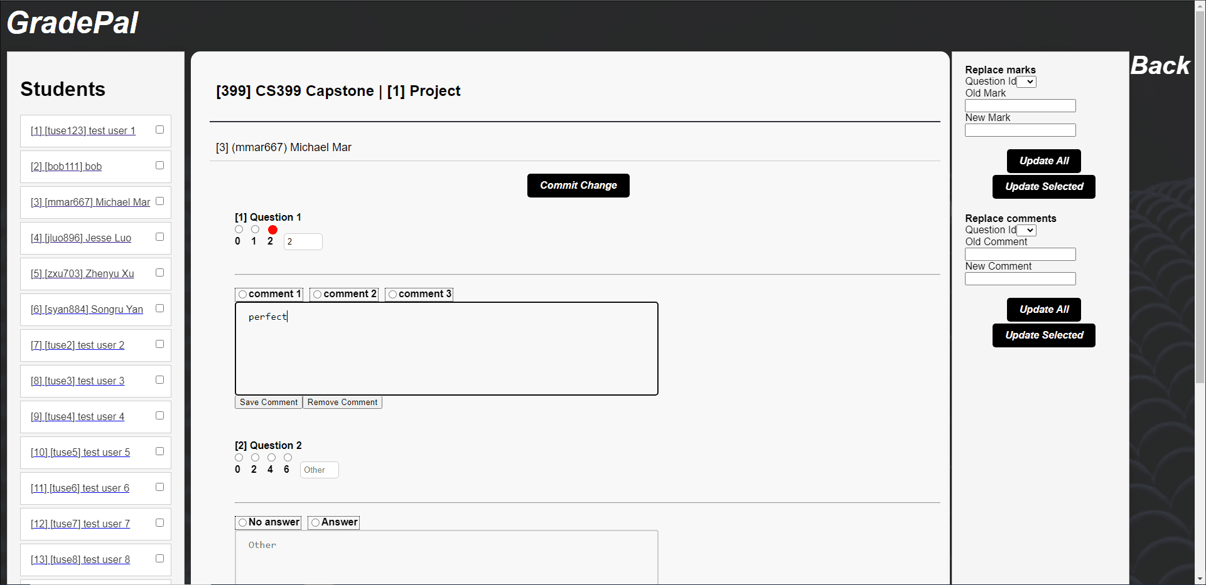Image resolution: width=1206 pixels, height=585 pixels.
Task: Check the box next to bob
Action: pos(159,166)
